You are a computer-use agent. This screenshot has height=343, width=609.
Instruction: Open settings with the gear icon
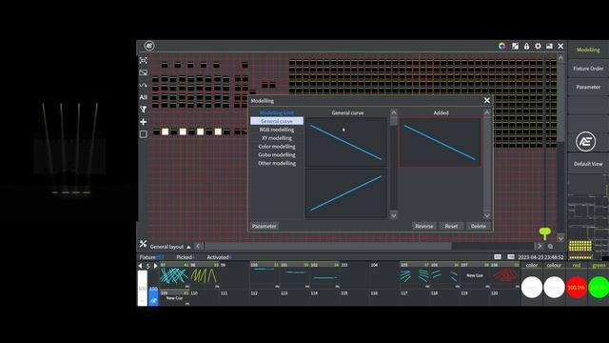pos(538,46)
